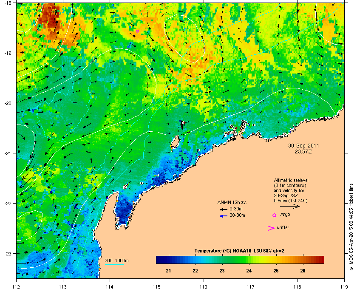The image size is (357, 289).
Task: Click the longitude axis label '116'
Action: 204,286
